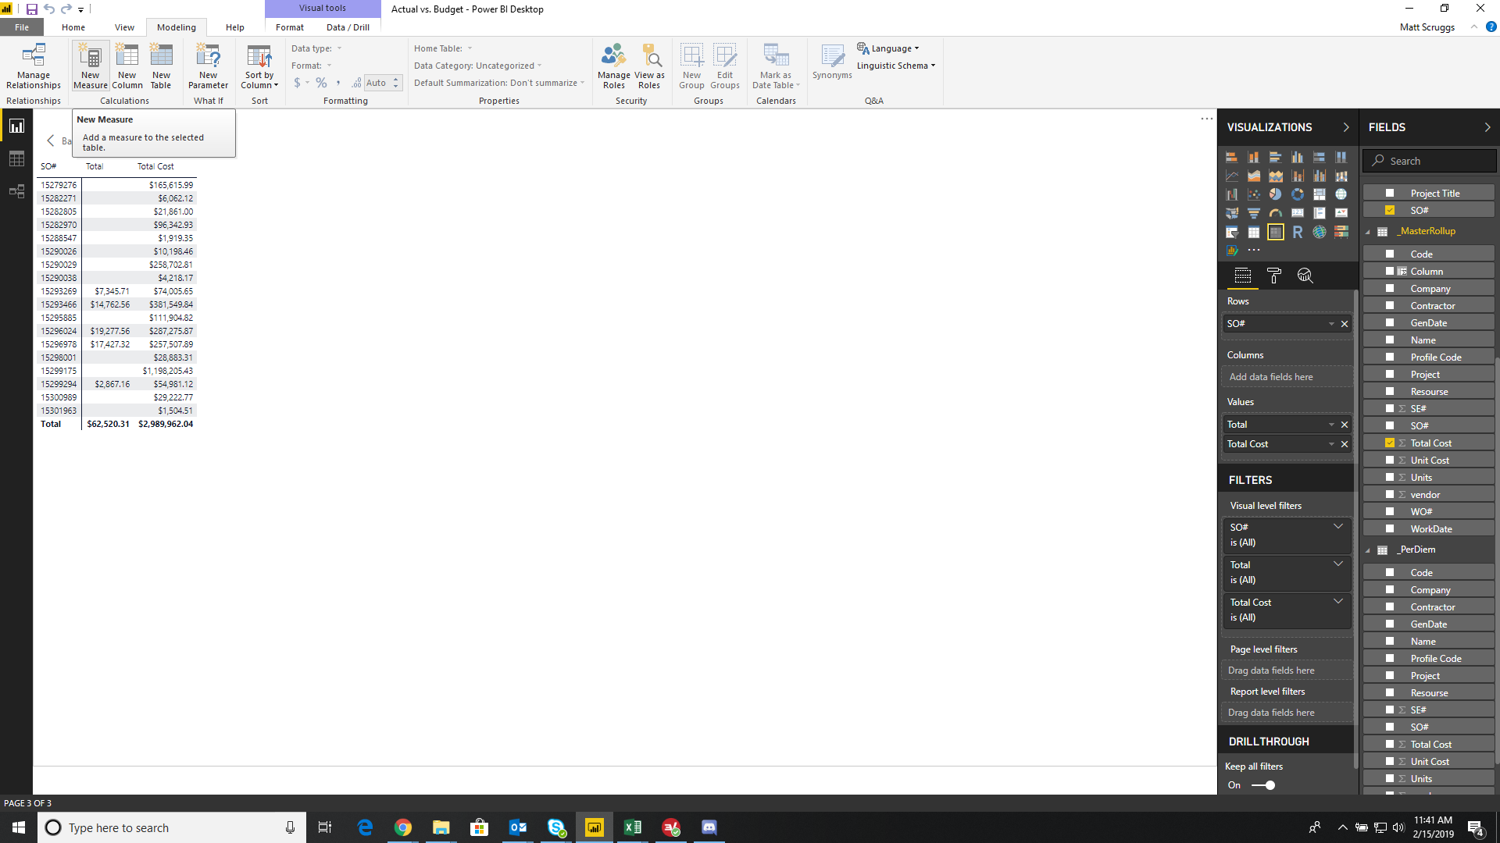This screenshot has width=1500, height=843.
Task: Expand the Total Cost visual level filter
Action: point(1338,602)
